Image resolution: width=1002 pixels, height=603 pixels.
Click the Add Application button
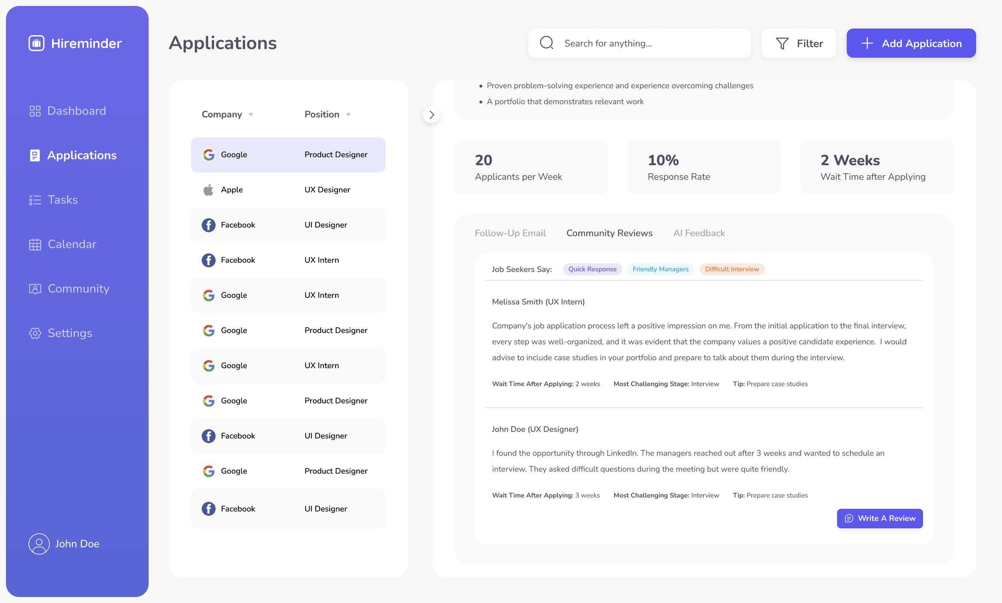click(x=911, y=43)
